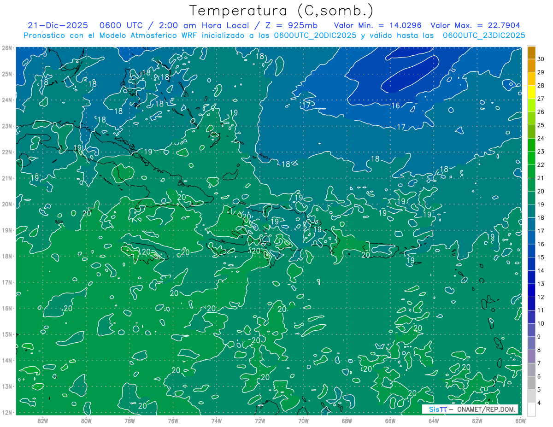
Task: Click the gray legend swatch for 5
Action: tap(531, 383)
